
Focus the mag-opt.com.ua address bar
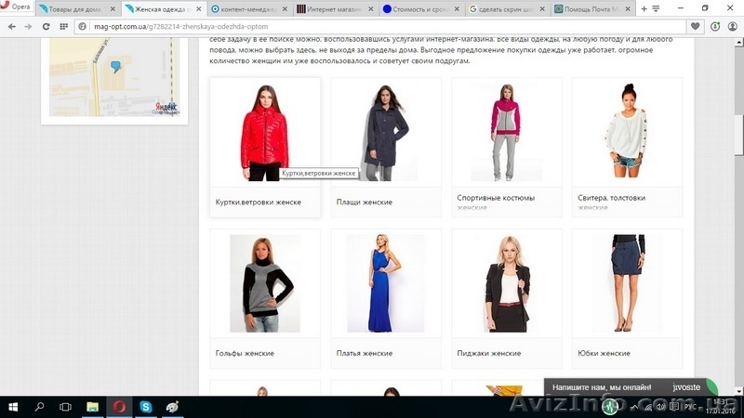(379, 27)
